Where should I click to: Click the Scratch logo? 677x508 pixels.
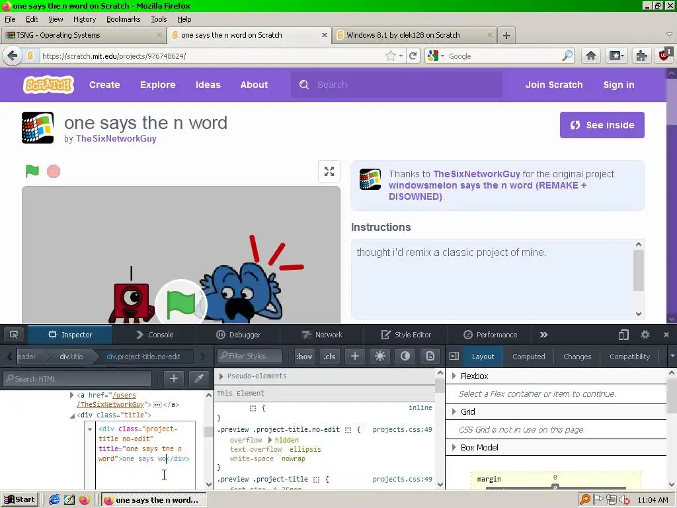(48, 85)
